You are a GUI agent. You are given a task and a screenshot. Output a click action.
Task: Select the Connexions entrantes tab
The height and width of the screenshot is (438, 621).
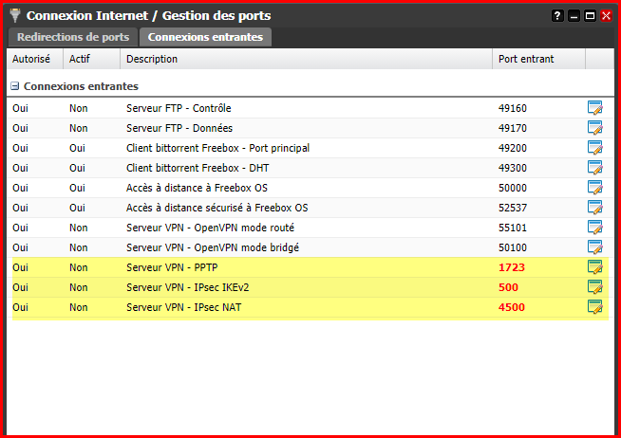click(x=205, y=37)
